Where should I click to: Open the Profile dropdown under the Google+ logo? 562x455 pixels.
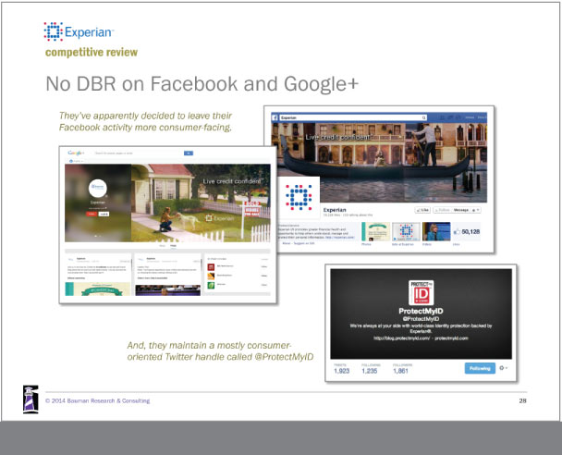(x=76, y=161)
